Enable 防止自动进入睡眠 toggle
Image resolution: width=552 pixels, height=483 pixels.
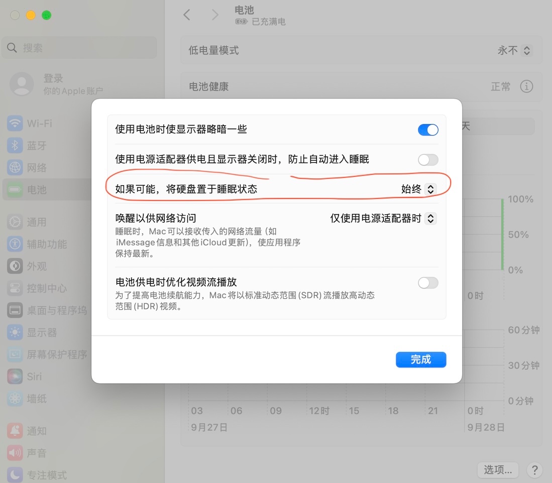[428, 160]
